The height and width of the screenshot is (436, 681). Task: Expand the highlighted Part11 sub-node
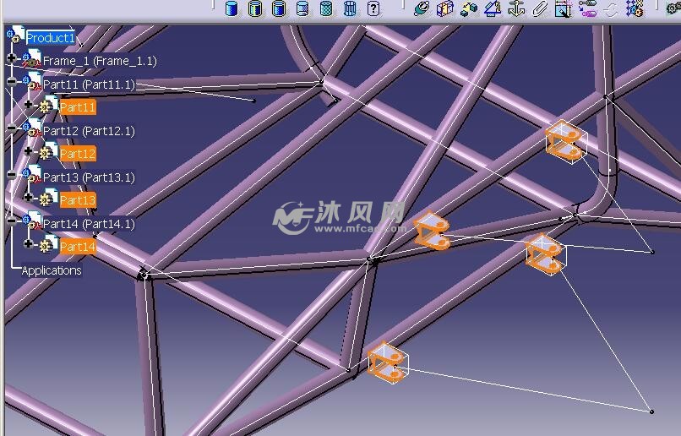click(28, 105)
